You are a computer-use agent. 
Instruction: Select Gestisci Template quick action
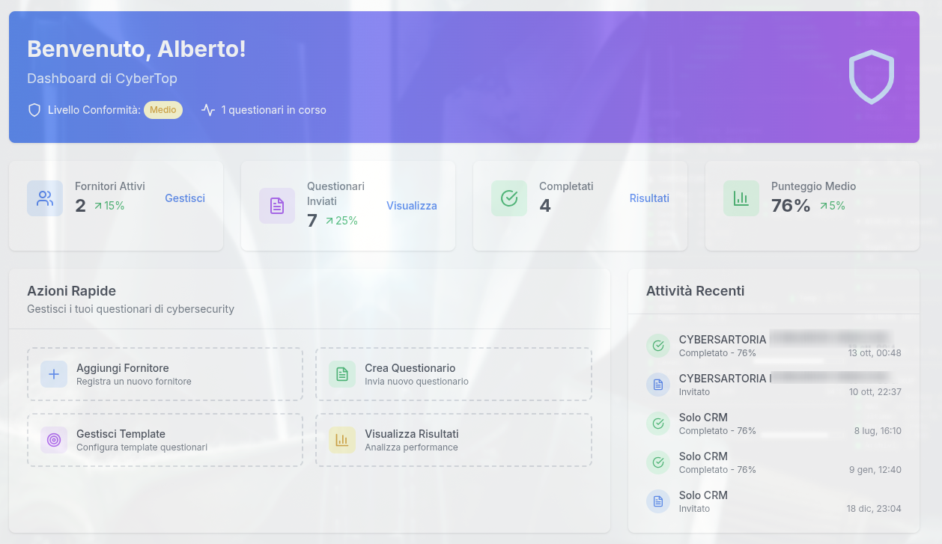tap(165, 440)
